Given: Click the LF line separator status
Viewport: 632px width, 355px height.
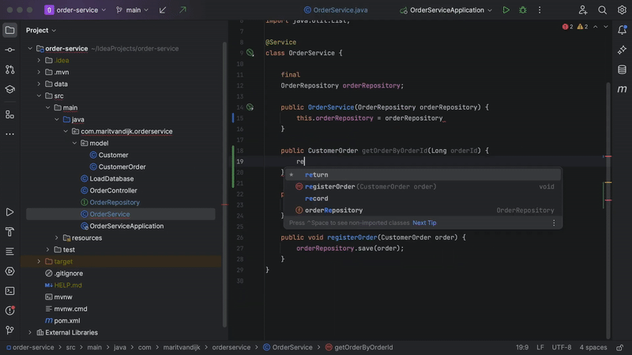Looking at the screenshot, I should pos(540,347).
